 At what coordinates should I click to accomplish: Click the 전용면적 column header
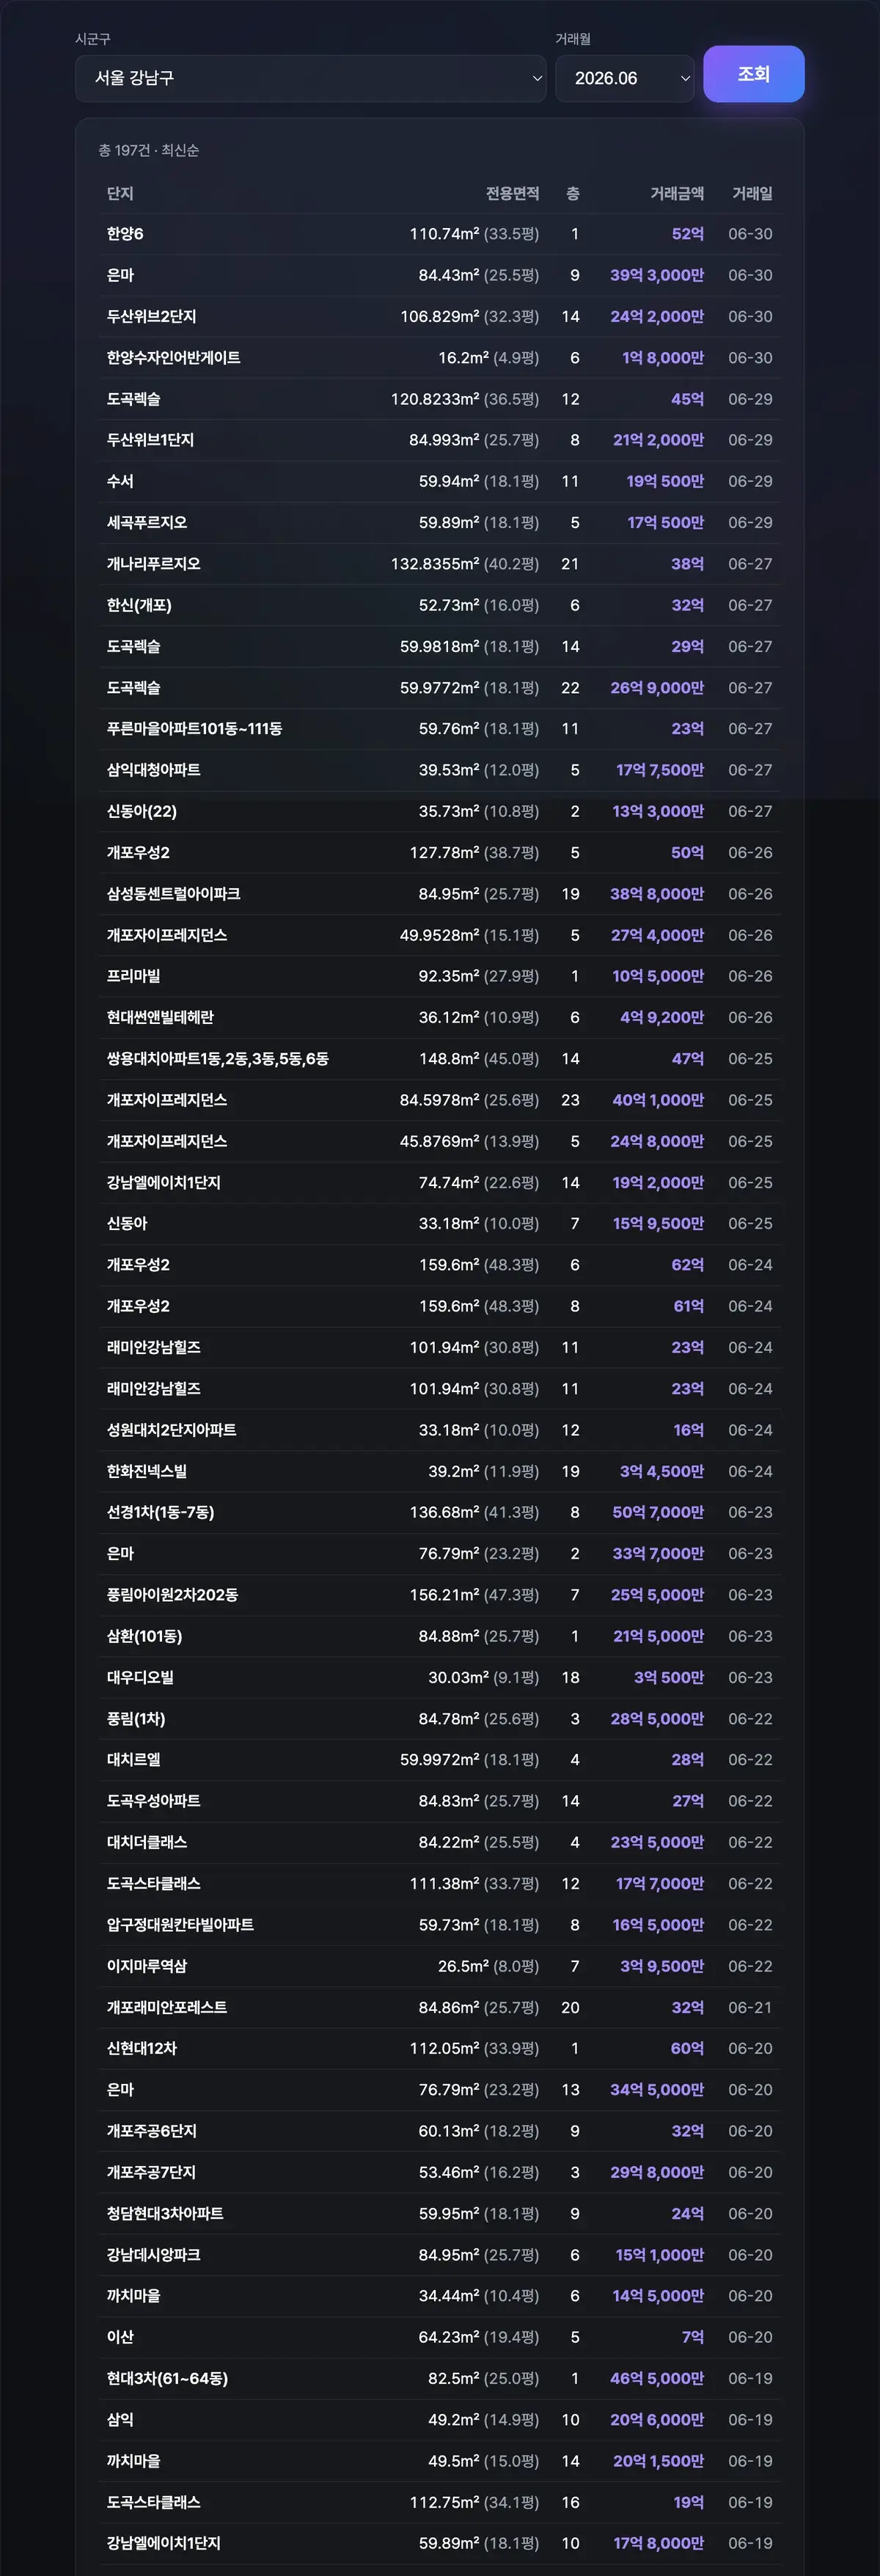click(512, 194)
